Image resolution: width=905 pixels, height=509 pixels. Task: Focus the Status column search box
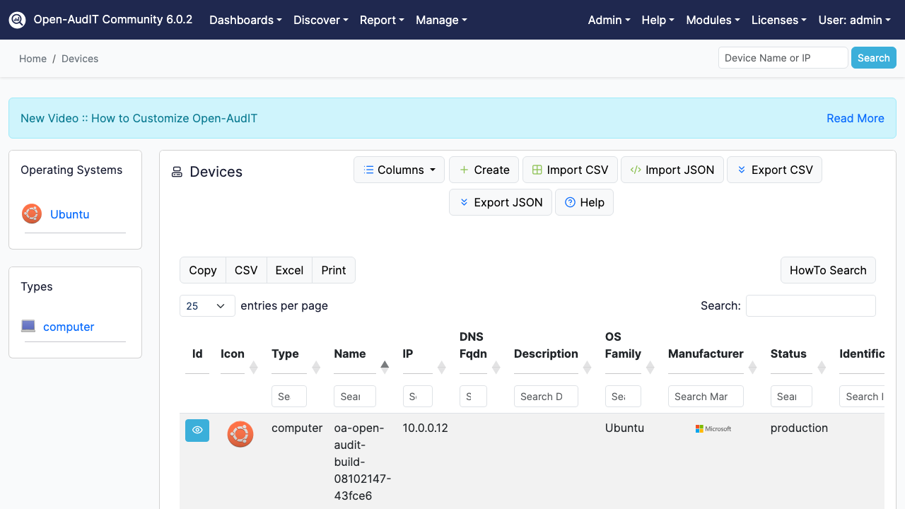[791, 396]
